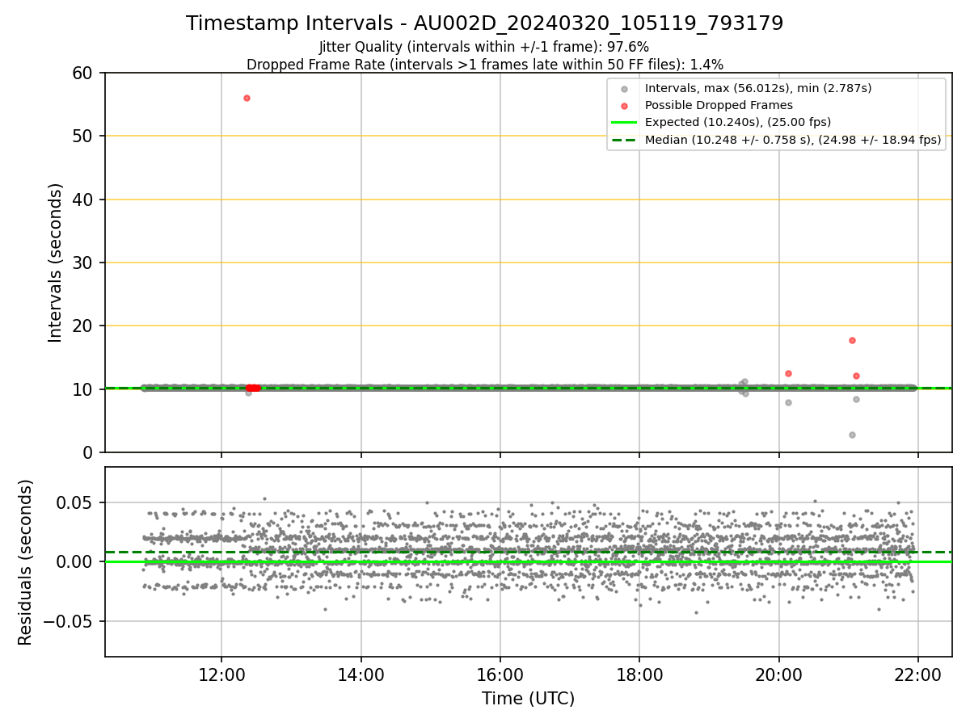Click the red dot marker in the legend
The height and width of the screenshot is (727, 970).
[624, 106]
